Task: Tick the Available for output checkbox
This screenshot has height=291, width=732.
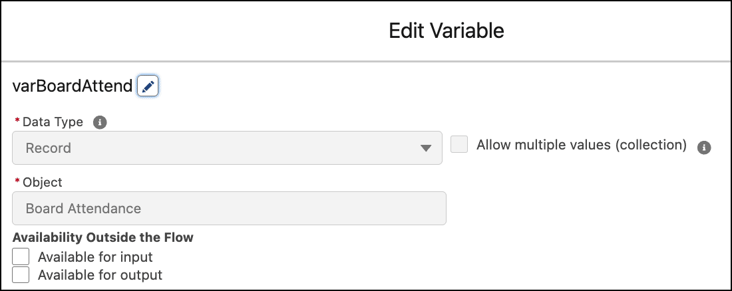Action: click(21, 274)
